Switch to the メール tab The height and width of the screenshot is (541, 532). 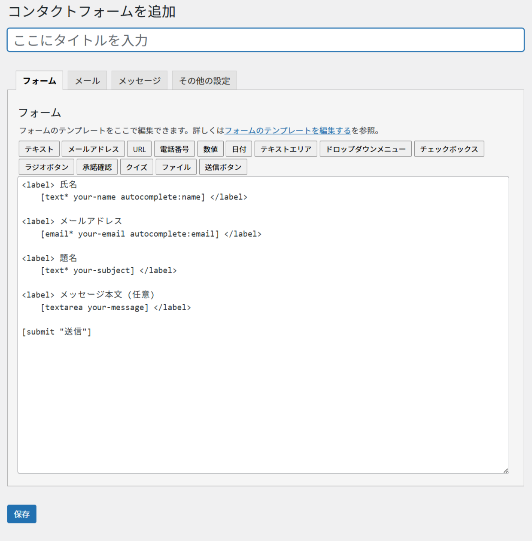(87, 81)
